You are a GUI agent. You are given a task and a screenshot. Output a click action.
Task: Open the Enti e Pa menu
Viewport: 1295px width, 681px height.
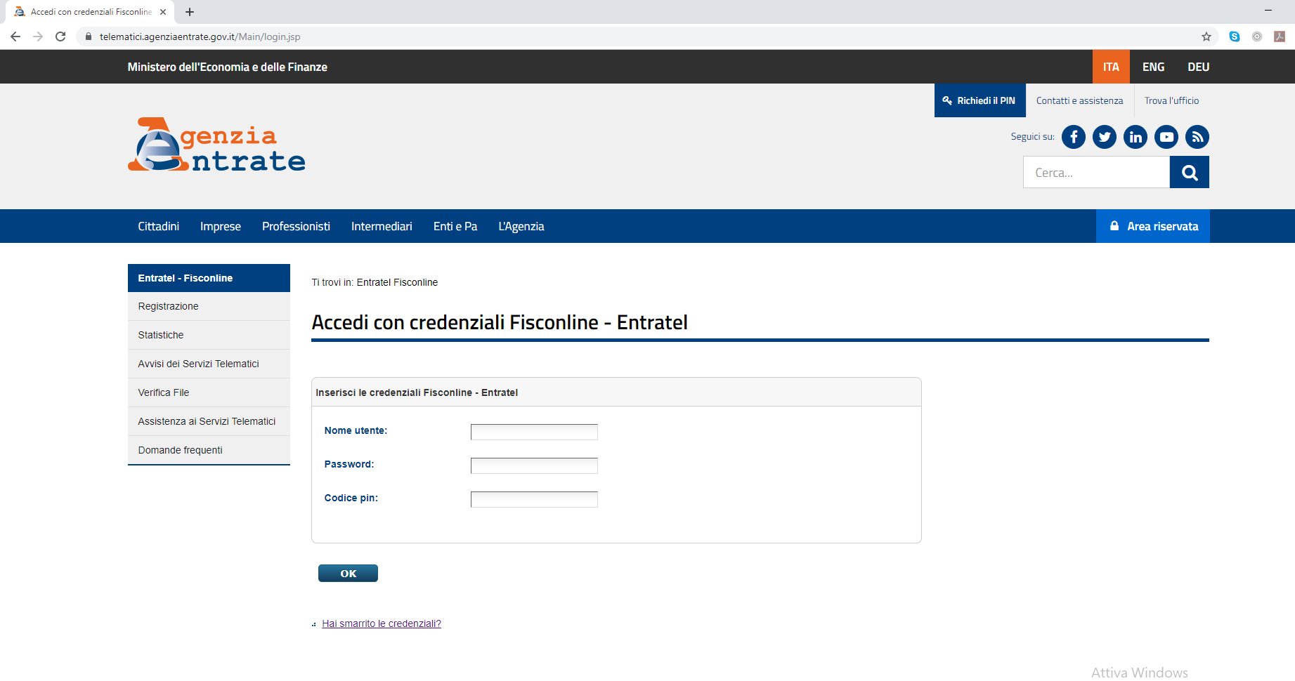click(455, 226)
